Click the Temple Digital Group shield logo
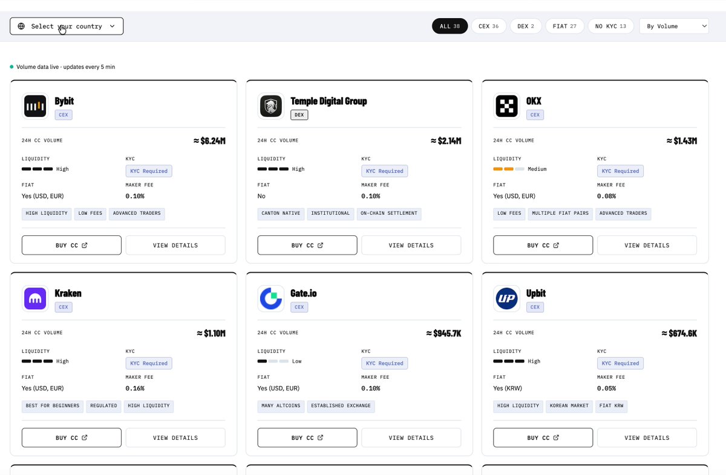Image resolution: width=726 pixels, height=475 pixels. [x=270, y=106]
